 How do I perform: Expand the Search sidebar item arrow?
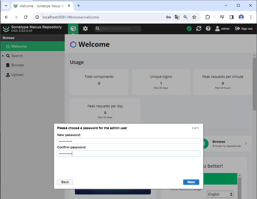pos(3,56)
